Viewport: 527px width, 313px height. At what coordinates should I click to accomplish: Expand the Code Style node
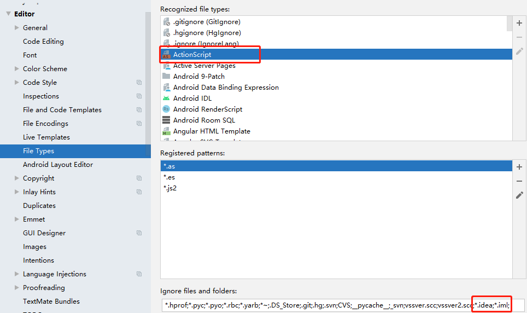click(x=16, y=83)
